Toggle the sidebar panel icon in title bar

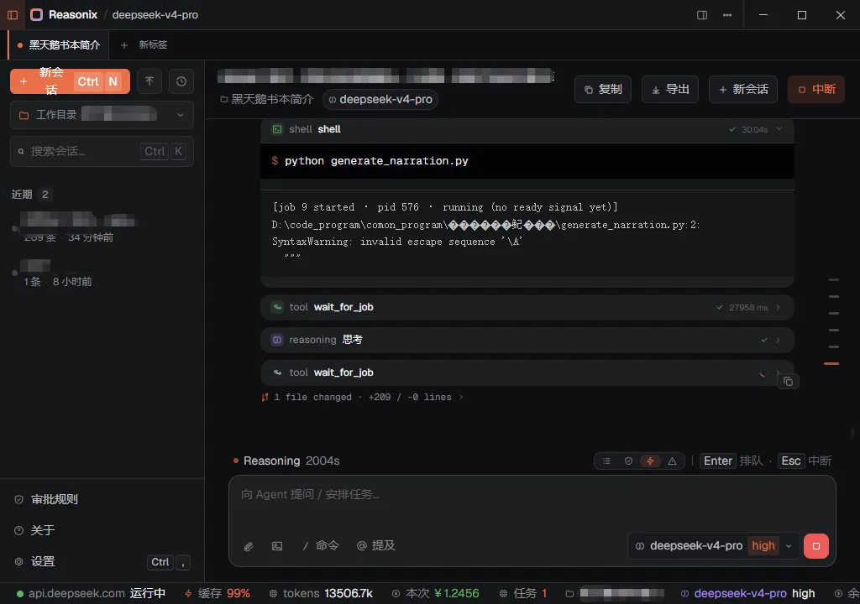12,15
